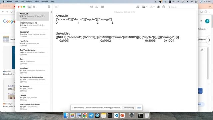Open the media photos dropdown
This screenshot has width=213, height=120.
144,7
